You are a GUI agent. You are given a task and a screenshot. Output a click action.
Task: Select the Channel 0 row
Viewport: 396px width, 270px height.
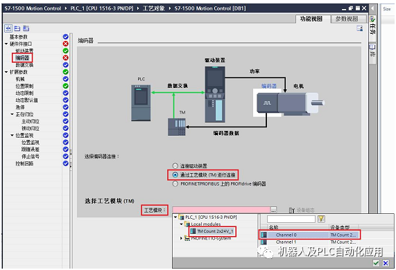309,235
